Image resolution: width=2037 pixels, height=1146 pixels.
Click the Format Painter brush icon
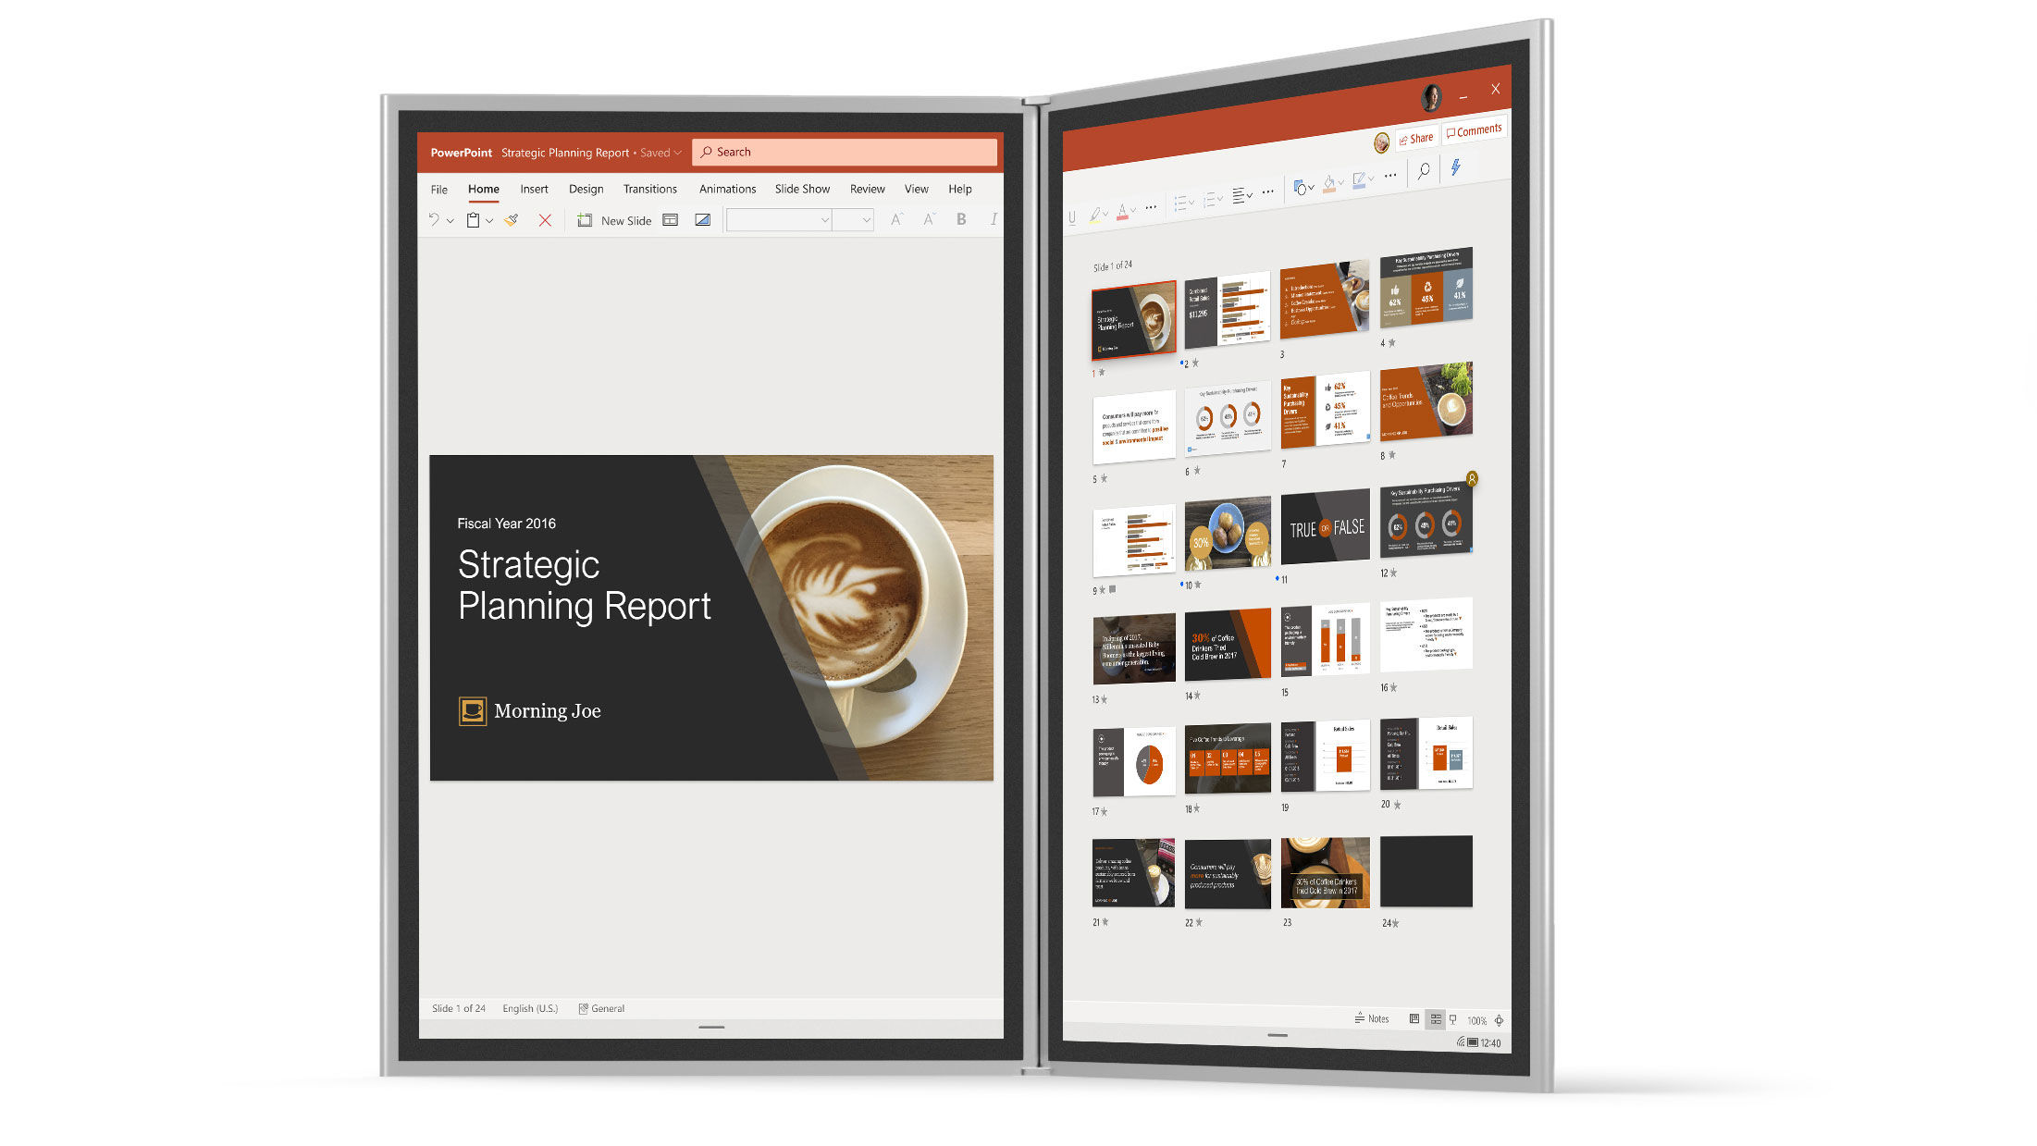[x=512, y=220]
